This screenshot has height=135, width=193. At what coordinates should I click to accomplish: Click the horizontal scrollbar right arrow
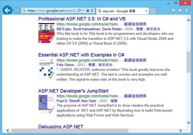[x=181, y=131]
